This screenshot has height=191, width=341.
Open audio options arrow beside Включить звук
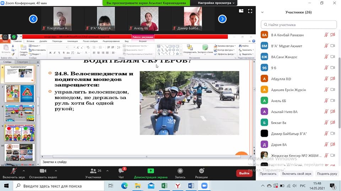point(24,170)
